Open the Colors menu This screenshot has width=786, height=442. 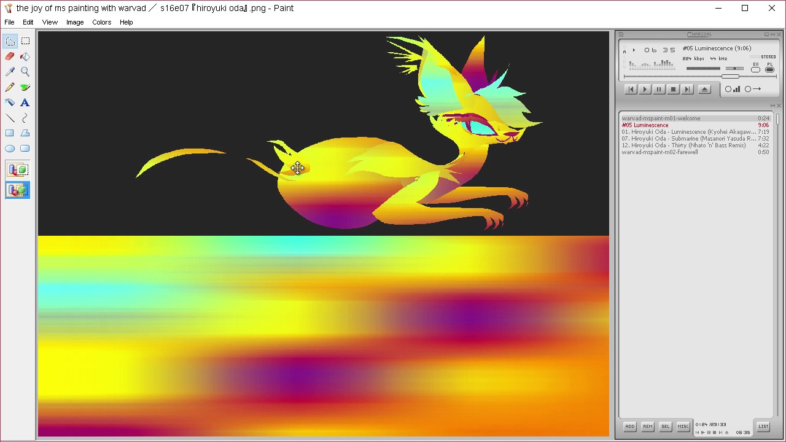coord(102,22)
